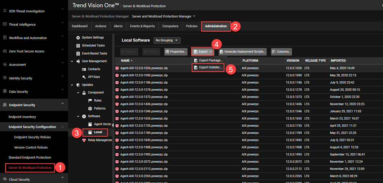Click the Relay Management shield icon
383x183 pixels.
click(84, 140)
